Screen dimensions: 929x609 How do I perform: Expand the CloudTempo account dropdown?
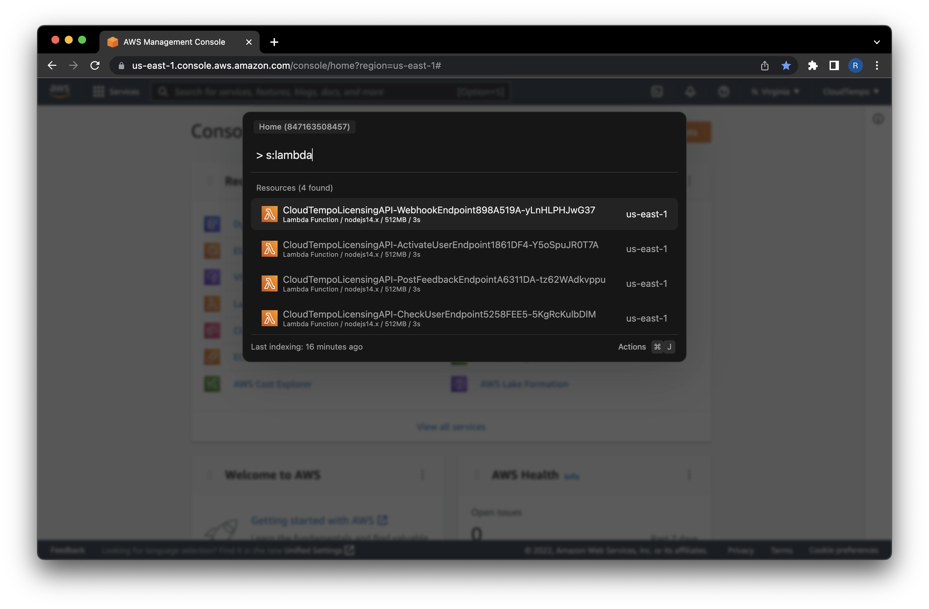coord(851,91)
